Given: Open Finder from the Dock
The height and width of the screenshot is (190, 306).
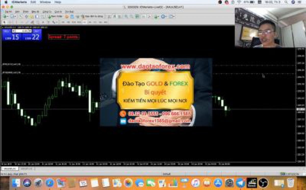Looking at the screenshot, I should (16, 183).
